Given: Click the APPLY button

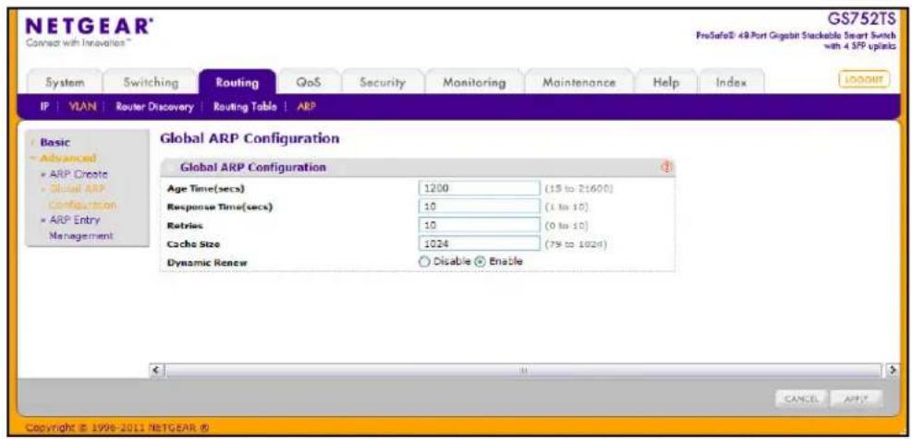Looking at the screenshot, I should click(857, 399).
